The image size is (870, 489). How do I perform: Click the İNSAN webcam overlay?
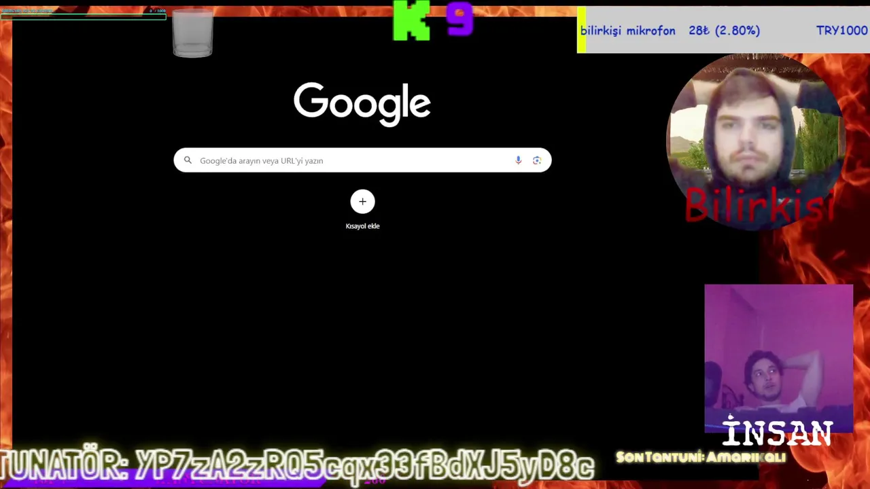pos(779,359)
